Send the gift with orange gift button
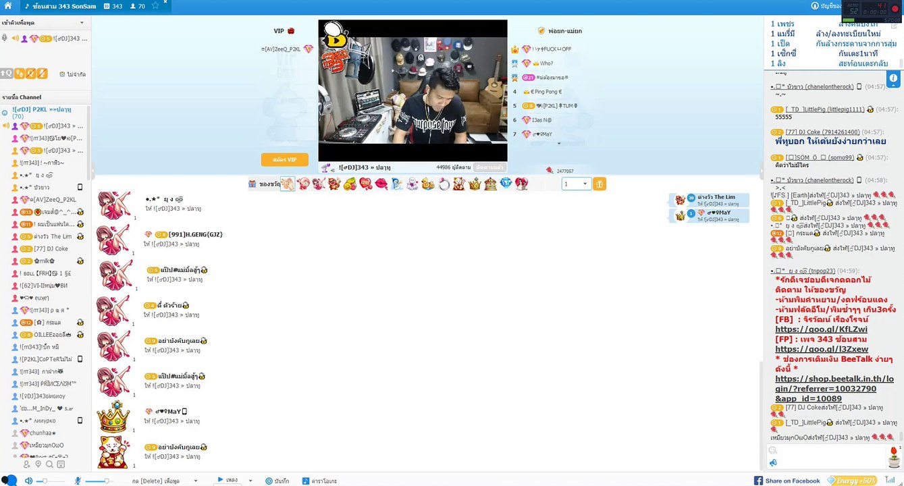Image resolution: width=904 pixels, height=486 pixels. coord(600,184)
